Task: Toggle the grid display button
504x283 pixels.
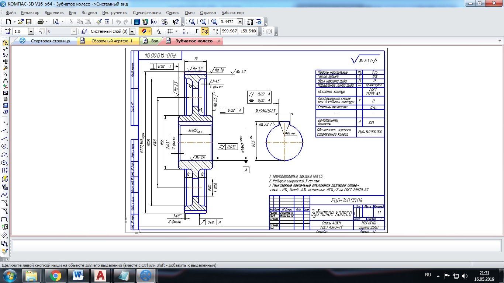Action: click(x=170, y=31)
